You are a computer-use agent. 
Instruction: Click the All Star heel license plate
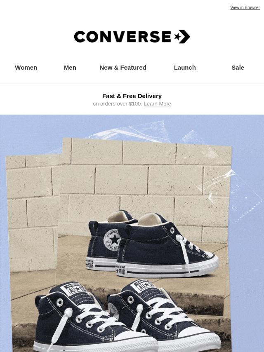(x=120, y=270)
